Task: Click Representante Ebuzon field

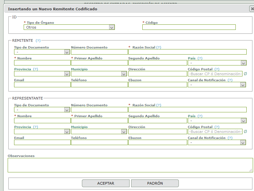Action: coord(158,143)
